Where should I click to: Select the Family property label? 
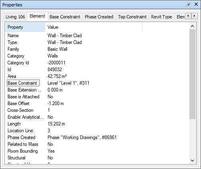coord(13,49)
